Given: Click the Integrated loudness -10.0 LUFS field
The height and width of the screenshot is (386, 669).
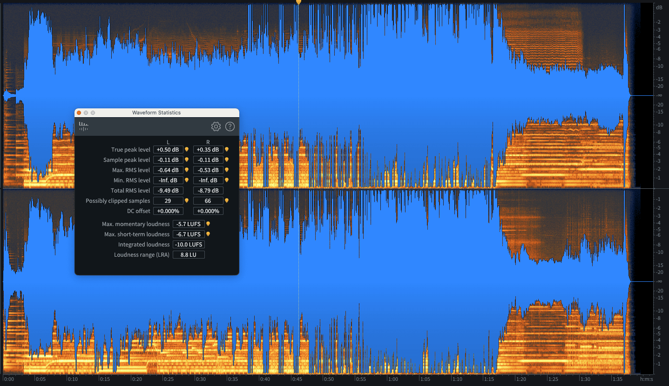Looking at the screenshot, I should point(189,244).
